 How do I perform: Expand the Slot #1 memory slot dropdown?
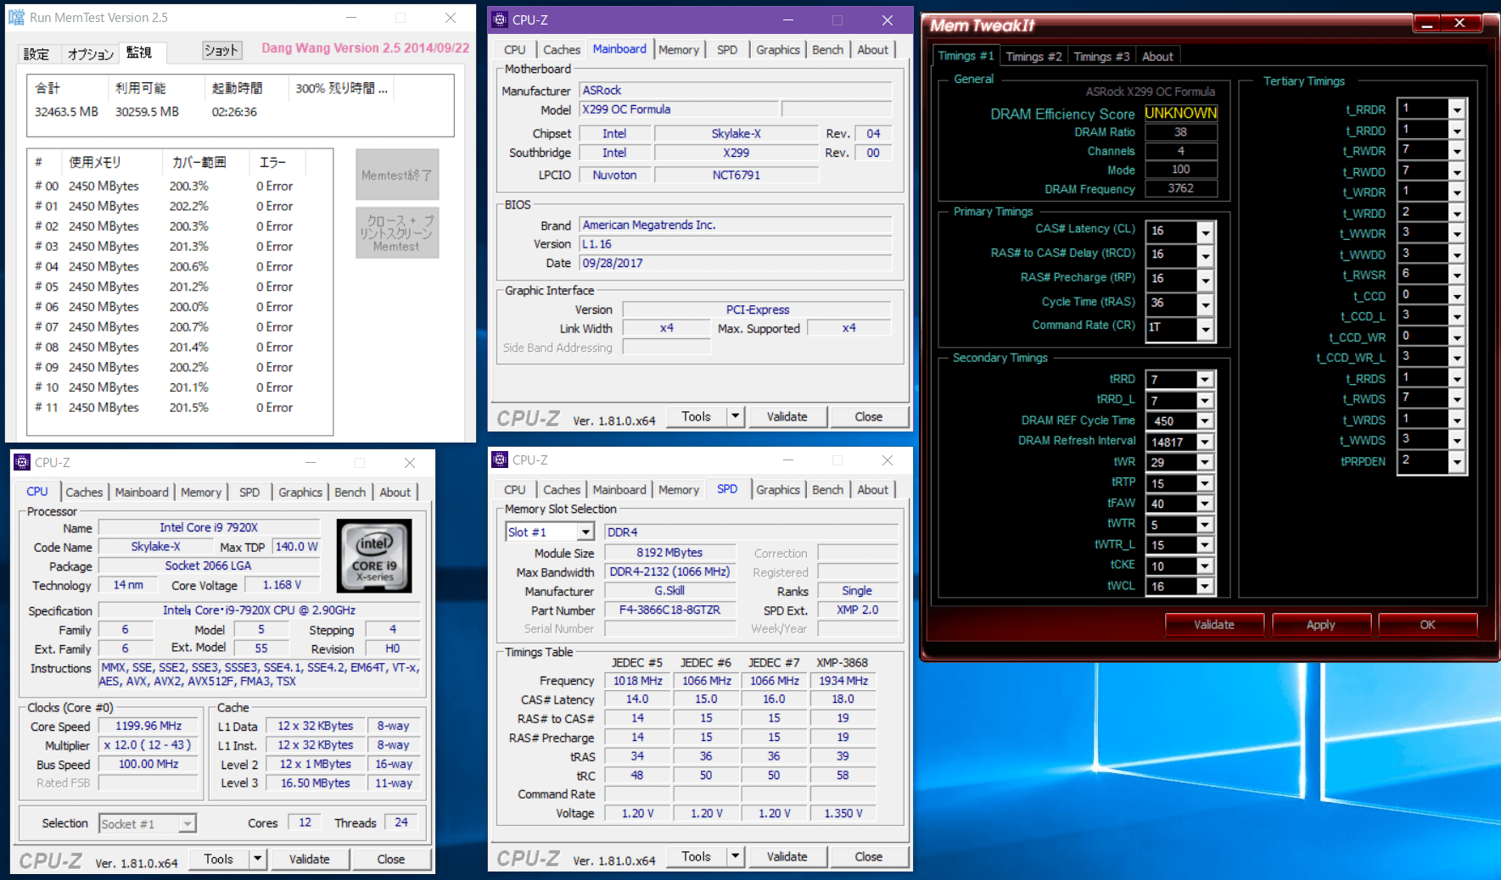585,532
